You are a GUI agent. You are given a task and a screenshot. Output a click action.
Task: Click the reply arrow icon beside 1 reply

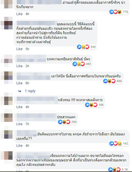click(x=20, y=91)
